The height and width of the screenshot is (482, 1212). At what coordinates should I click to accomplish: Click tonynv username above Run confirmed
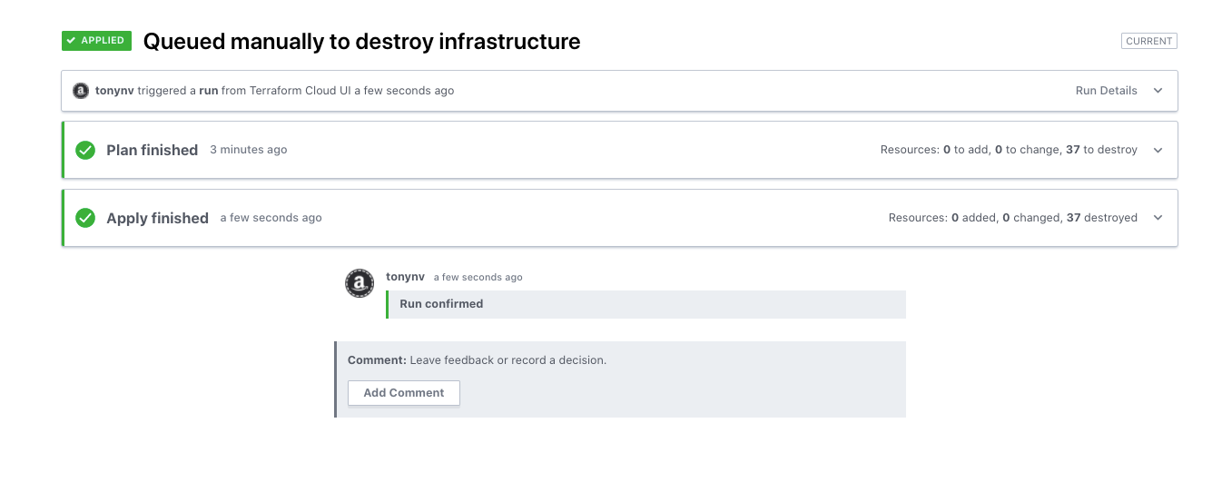point(405,277)
